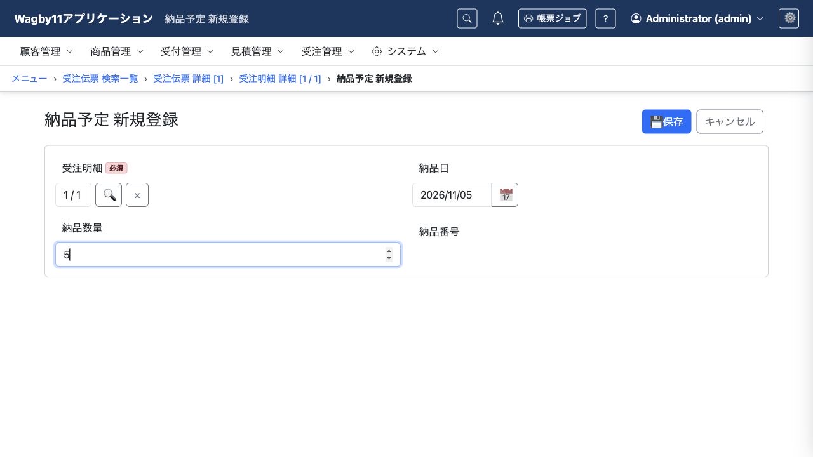Open the 商品管理 menu
This screenshot has height=457, width=813.
(118, 51)
